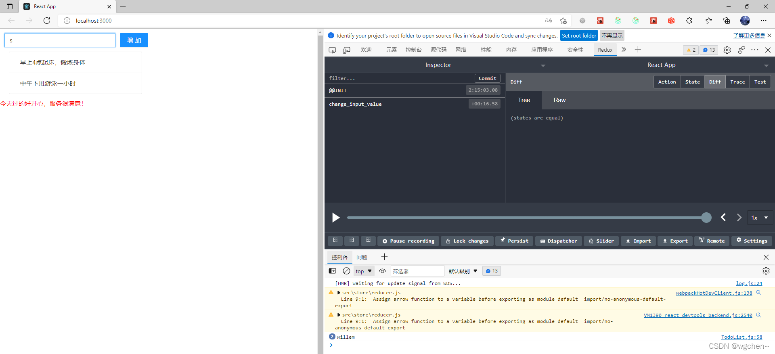Click the inspect element picker icon
Viewport: 775px width, 354px height.
coord(332,50)
